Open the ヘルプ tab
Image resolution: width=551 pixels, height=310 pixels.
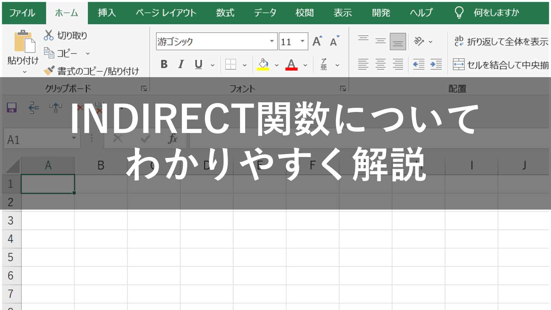tap(421, 13)
